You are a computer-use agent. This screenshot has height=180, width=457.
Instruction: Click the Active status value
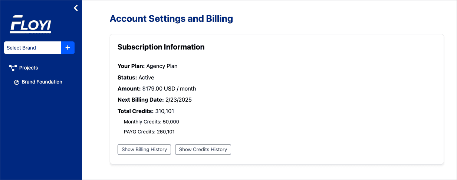click(146, 78)
